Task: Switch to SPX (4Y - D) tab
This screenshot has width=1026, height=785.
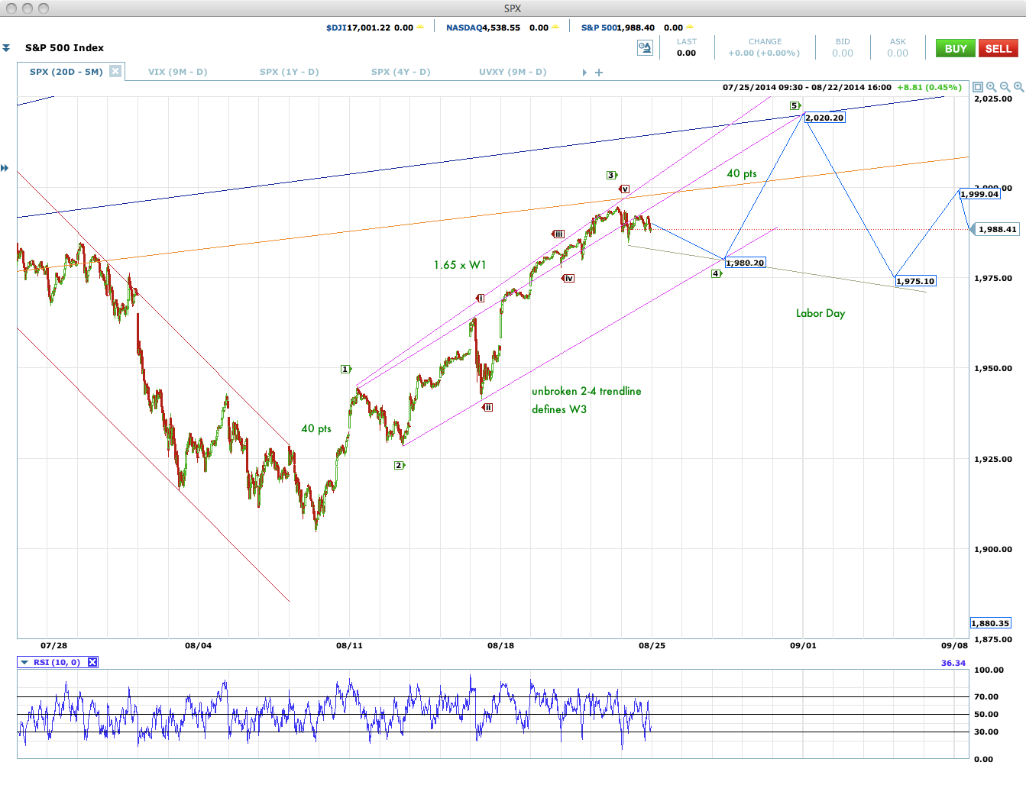Action: [400, 72]
